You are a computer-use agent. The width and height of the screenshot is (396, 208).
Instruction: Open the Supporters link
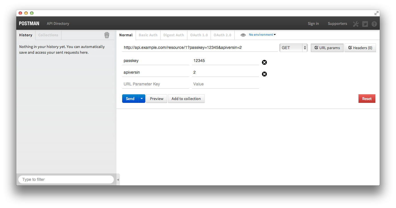pyautogui.click(x=337, y=24)
